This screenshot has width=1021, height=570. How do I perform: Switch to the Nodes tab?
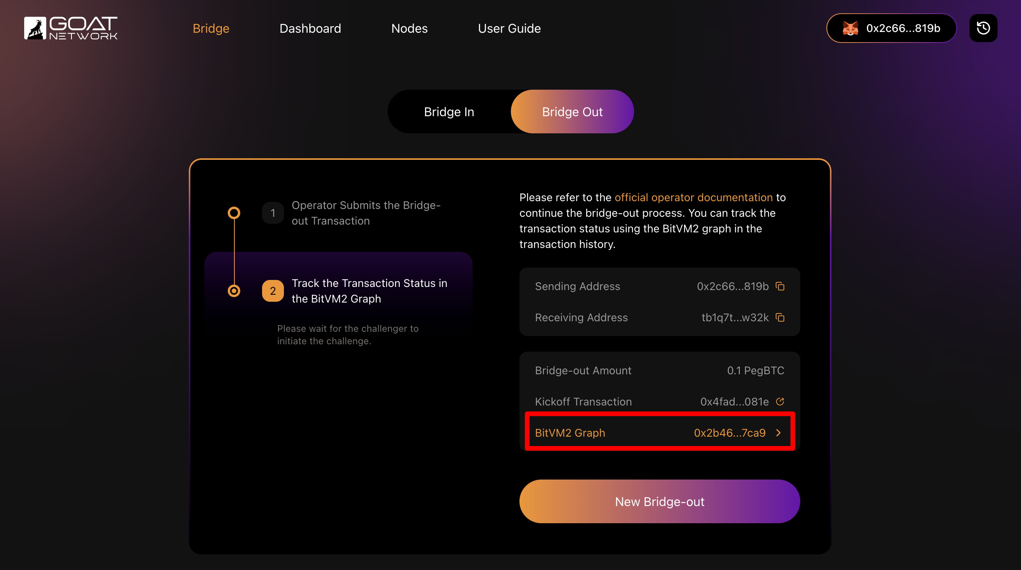coord(409,28)
